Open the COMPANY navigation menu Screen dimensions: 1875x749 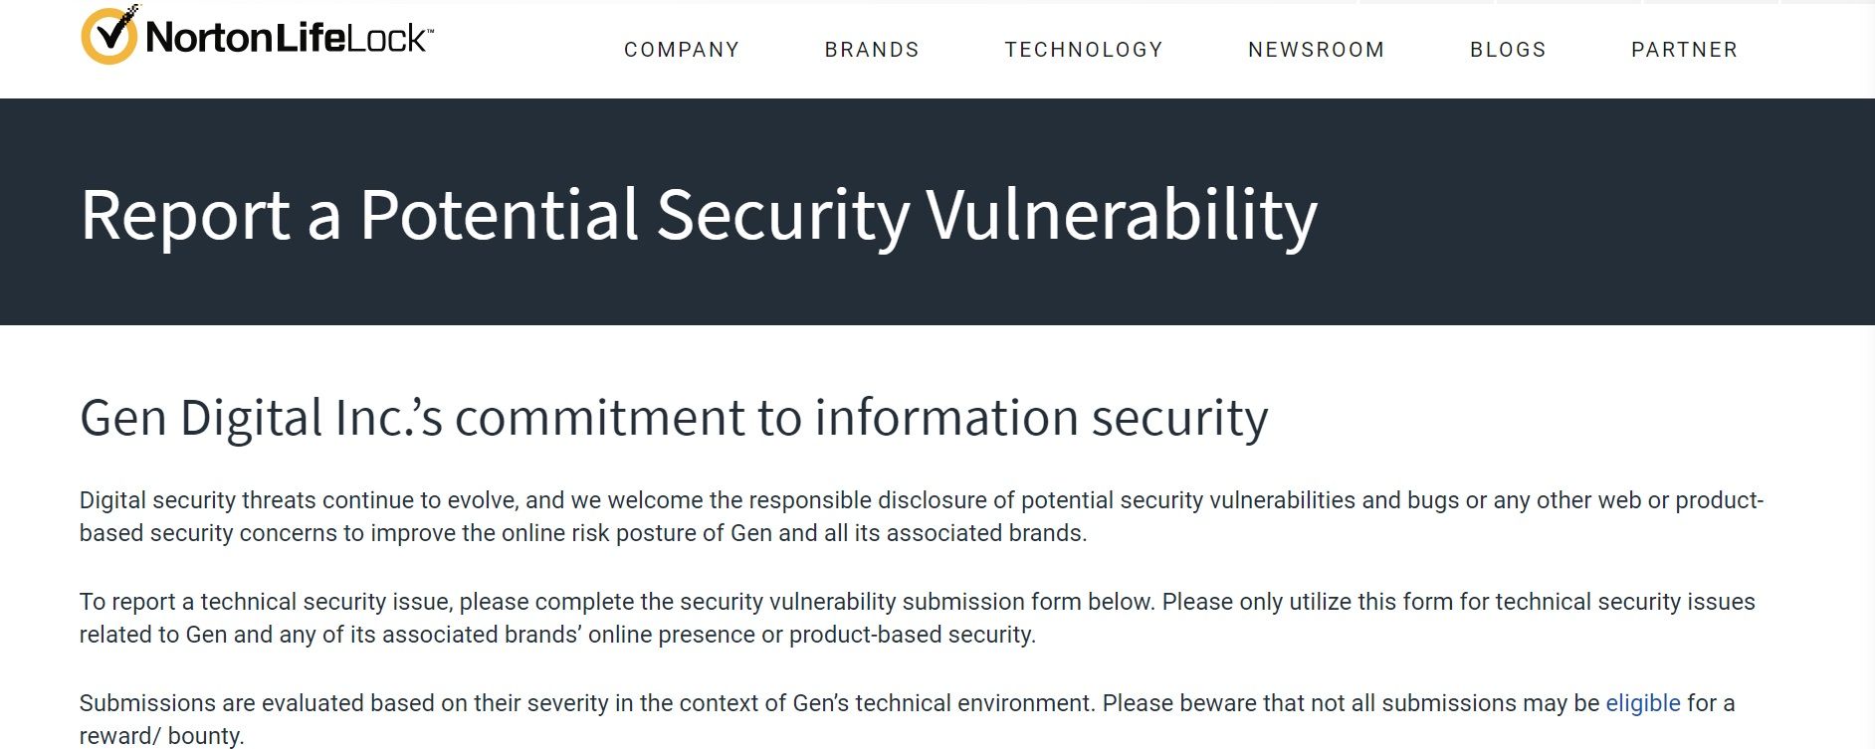tap(681, 49)
